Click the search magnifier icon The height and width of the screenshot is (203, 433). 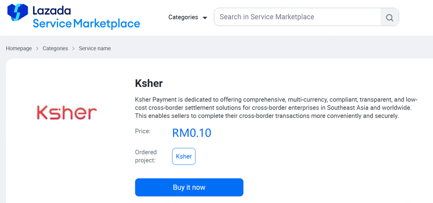[x=389, y=17]
